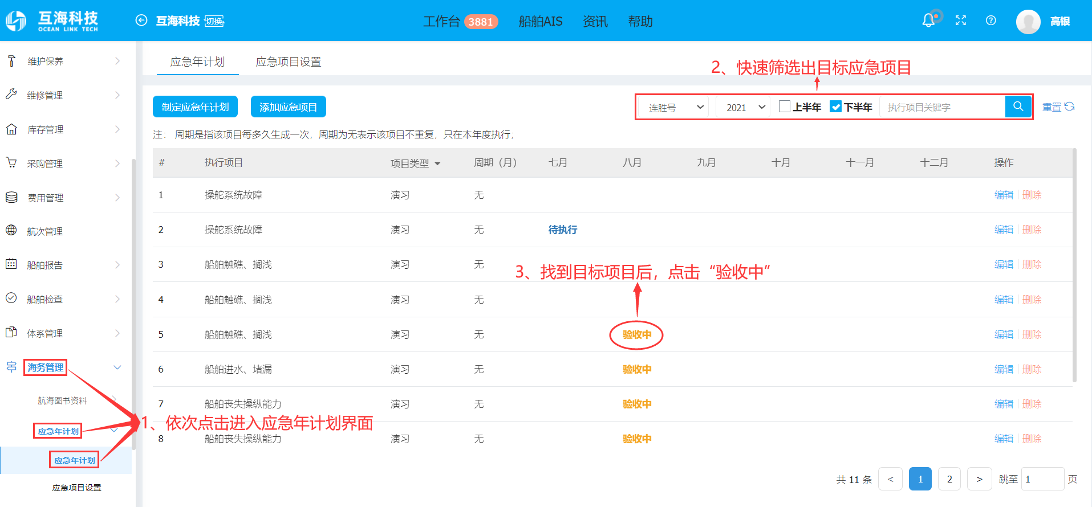Click the search magnifier button
Viewport: 1092px width, 507px height.
tap(1018, 107)
